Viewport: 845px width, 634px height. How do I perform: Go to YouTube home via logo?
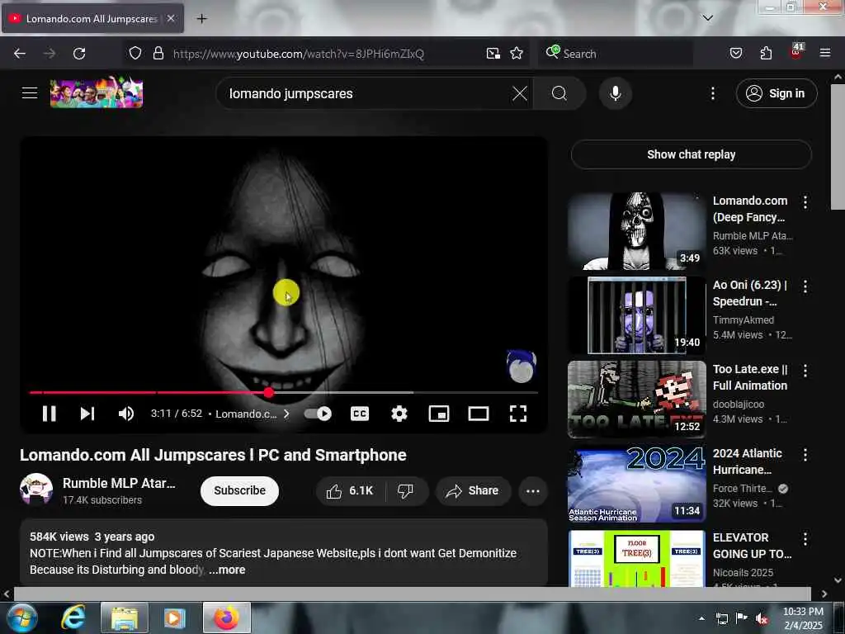click(x=97, y=92)
